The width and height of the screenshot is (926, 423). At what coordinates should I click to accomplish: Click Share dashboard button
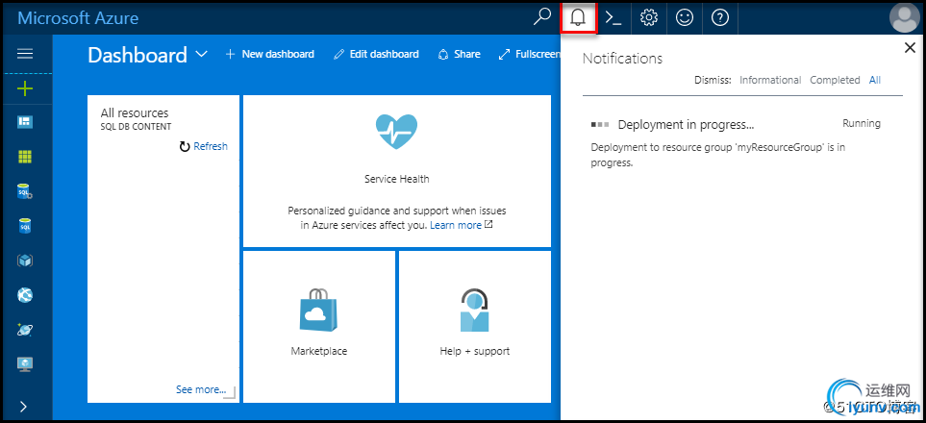pos(459,55)
